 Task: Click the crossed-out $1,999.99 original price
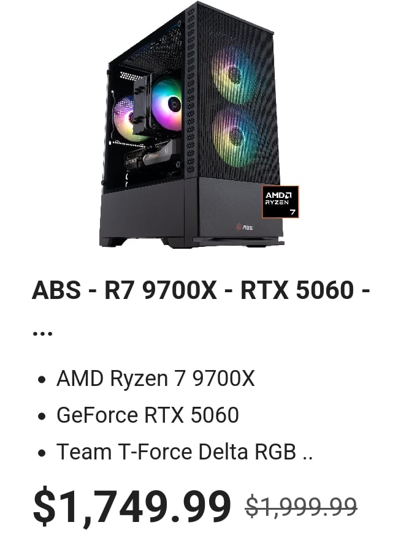pos(301,506)
